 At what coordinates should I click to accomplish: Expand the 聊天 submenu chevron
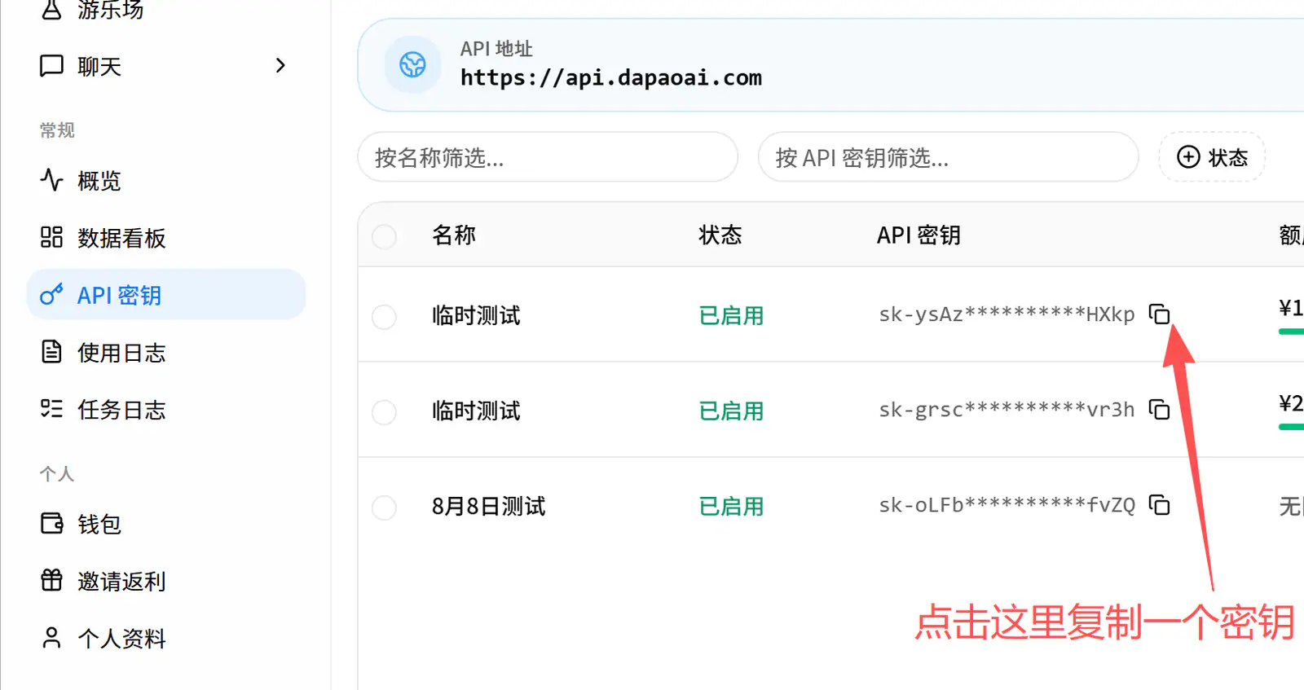pyautogui.click(x=280, y=65)
